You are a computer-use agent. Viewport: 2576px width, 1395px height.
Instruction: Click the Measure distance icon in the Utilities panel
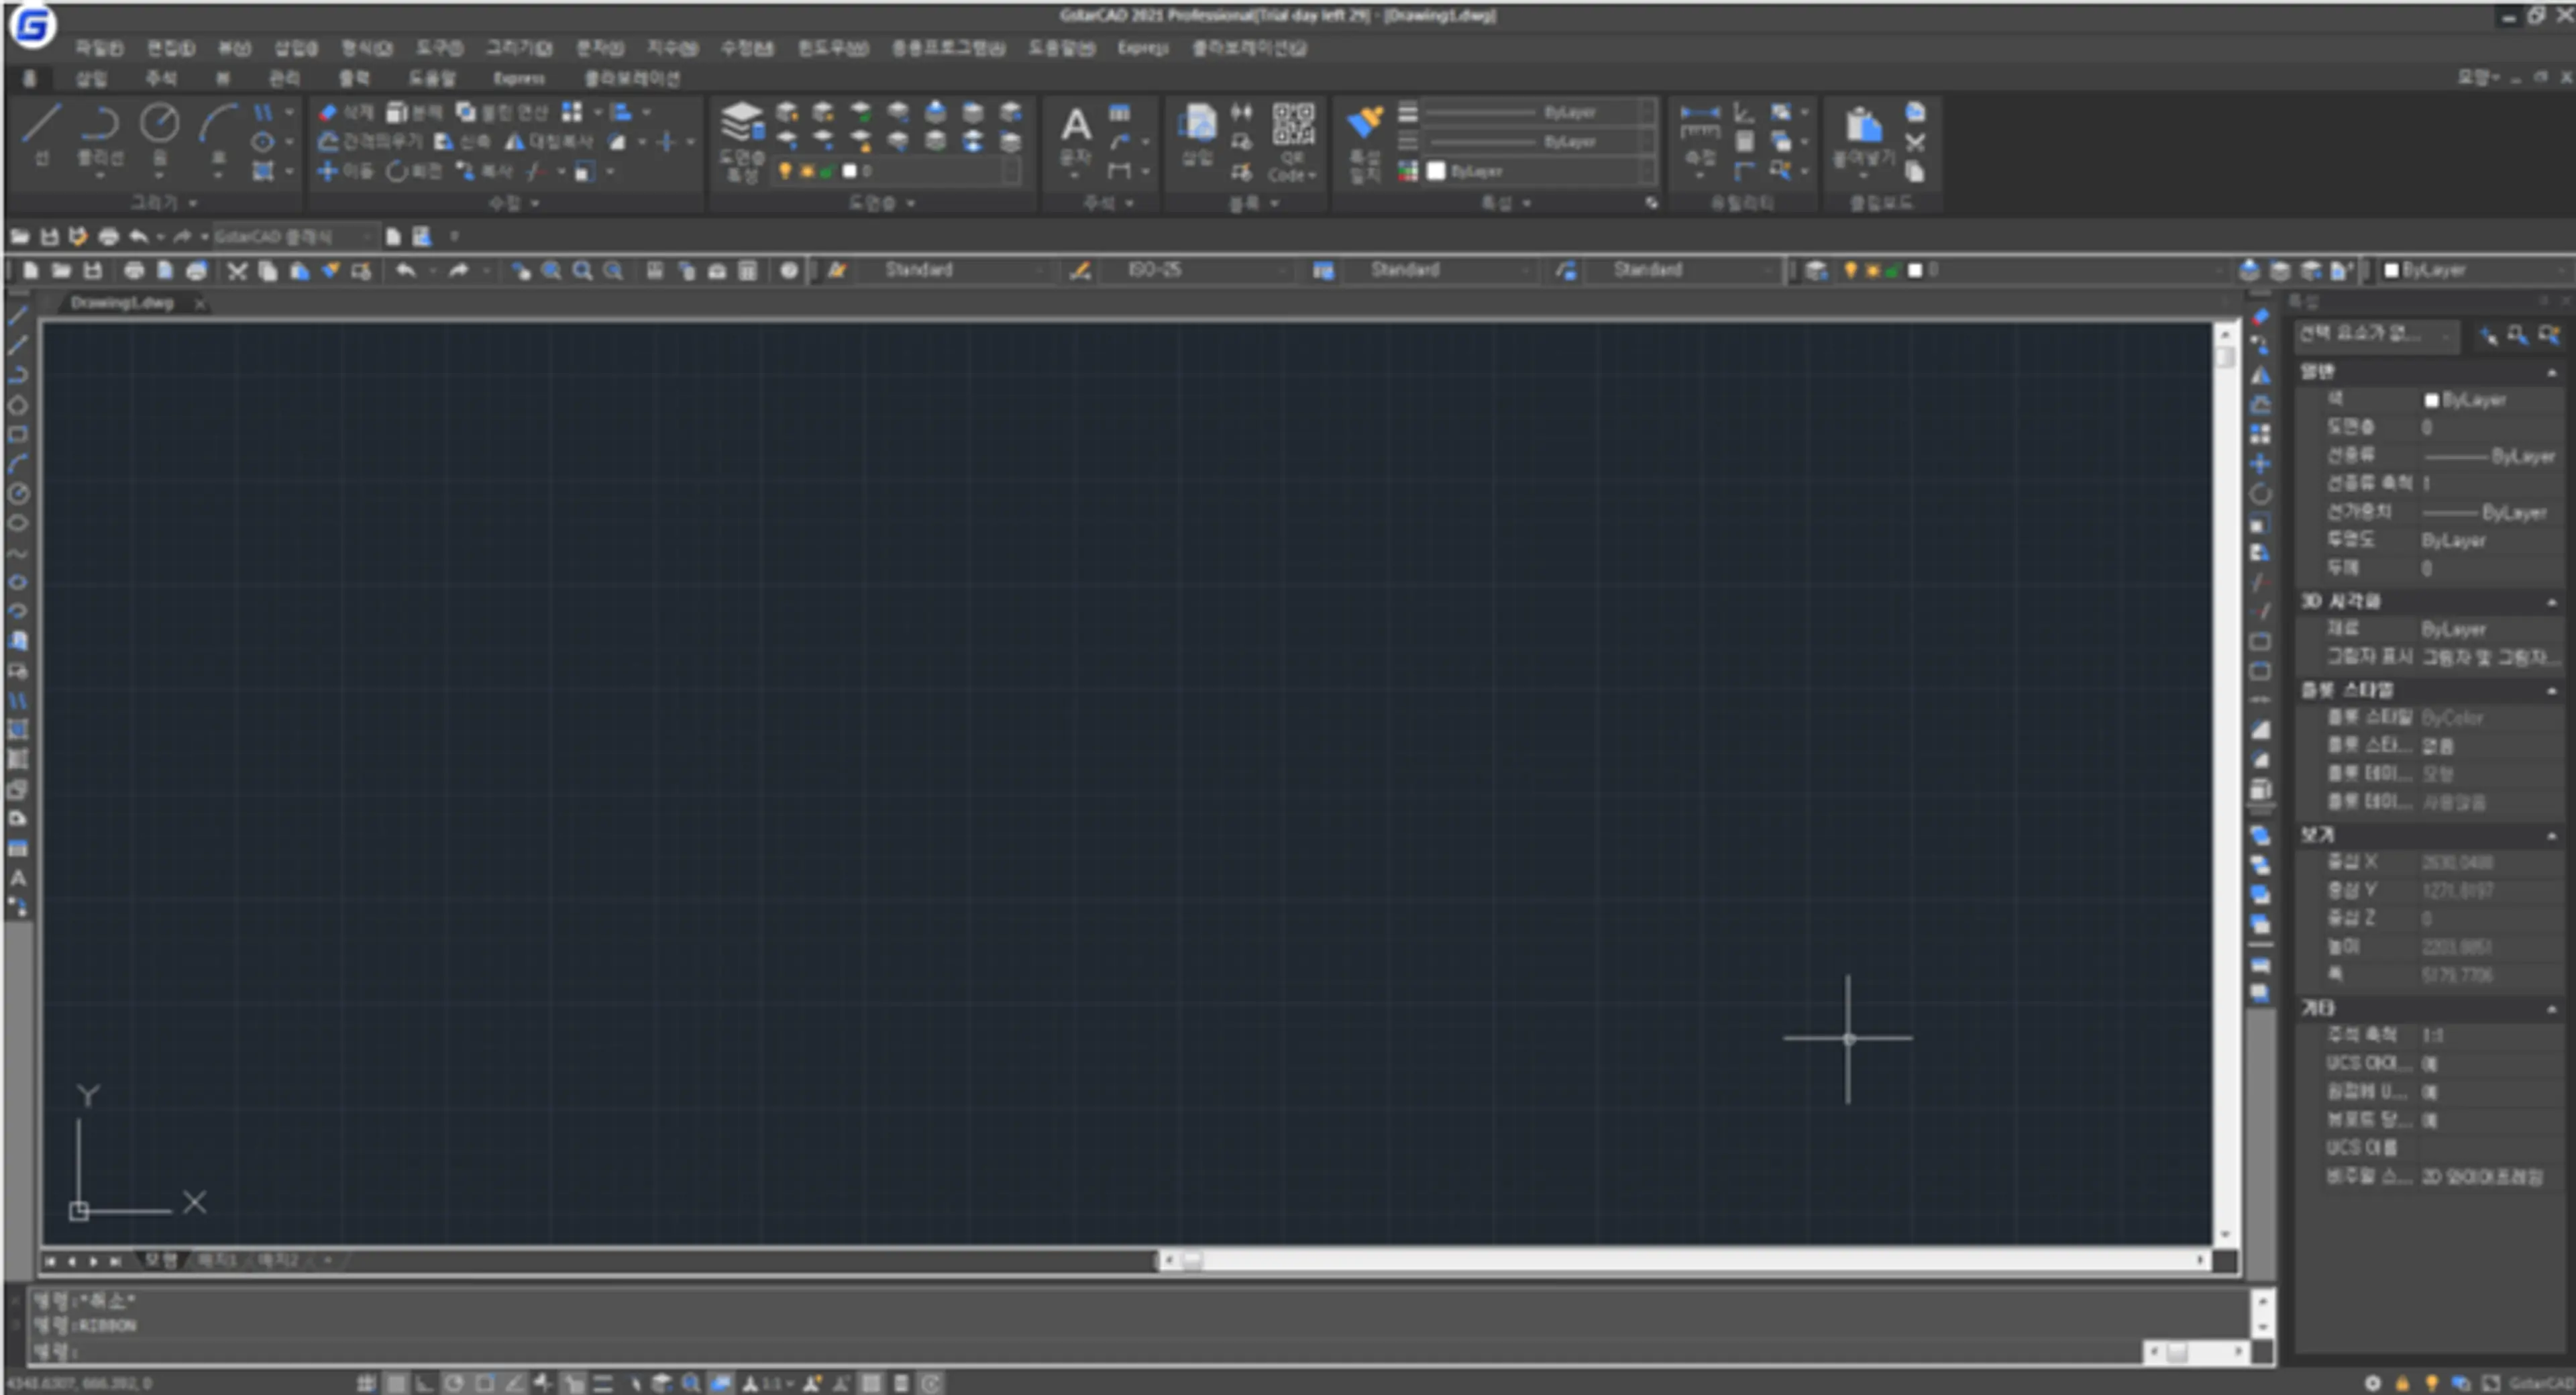coord(1700,124)
